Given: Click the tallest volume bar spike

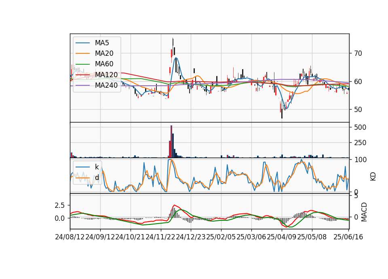Looking at the screenshot, I should click(171, 142).
